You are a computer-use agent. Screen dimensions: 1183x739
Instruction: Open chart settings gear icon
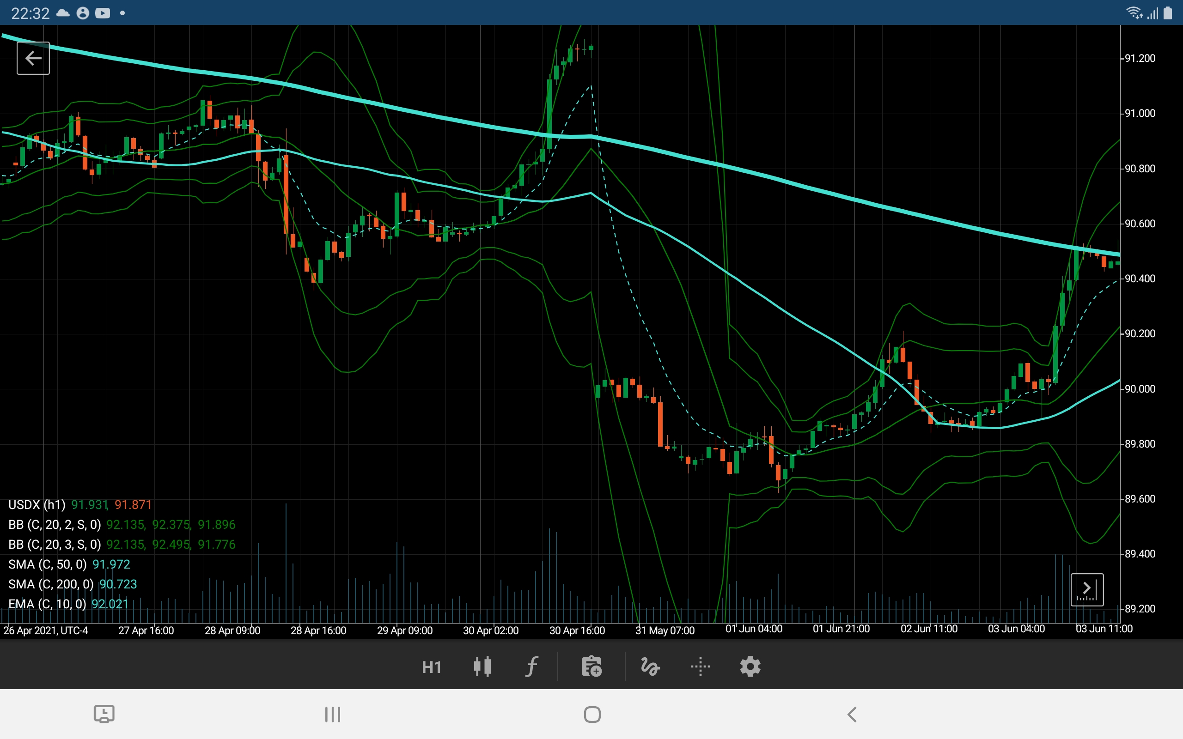[750, 666]
